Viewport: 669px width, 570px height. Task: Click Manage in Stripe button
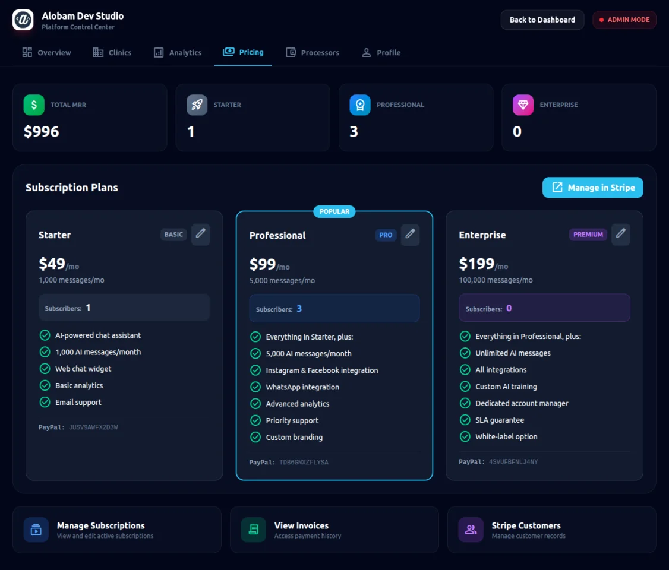592,188
